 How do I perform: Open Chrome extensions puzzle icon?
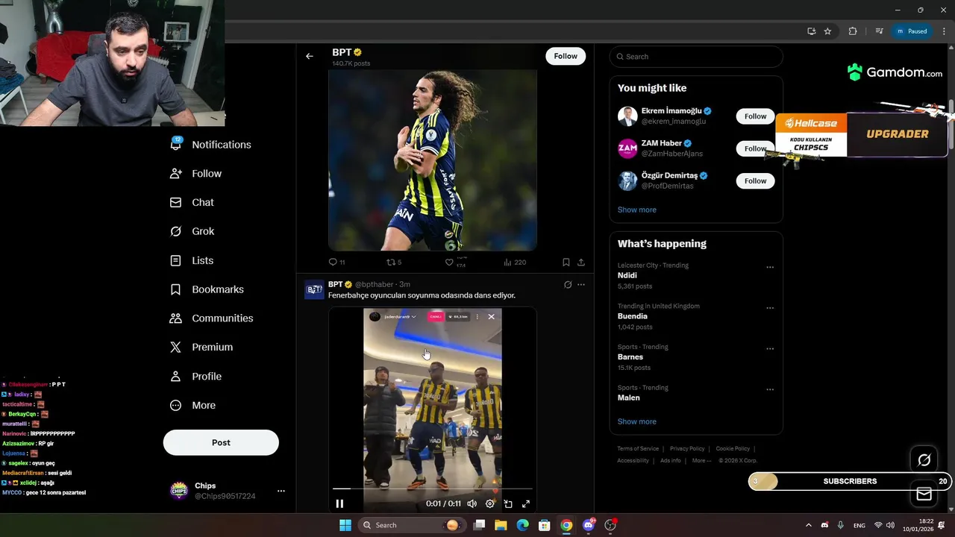coord(853,31)
